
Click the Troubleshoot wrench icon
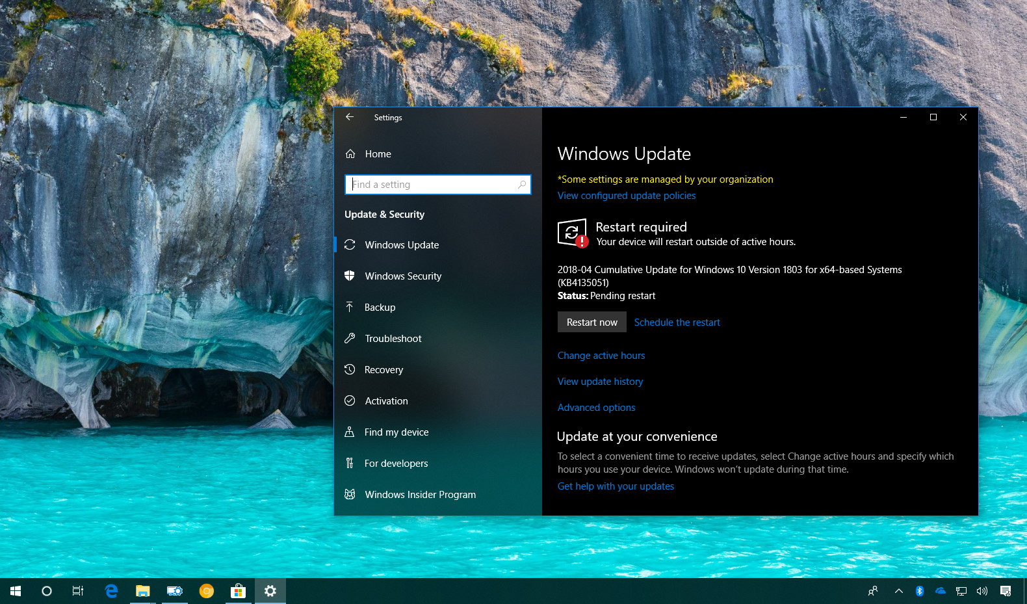click(x=350, y=338)
